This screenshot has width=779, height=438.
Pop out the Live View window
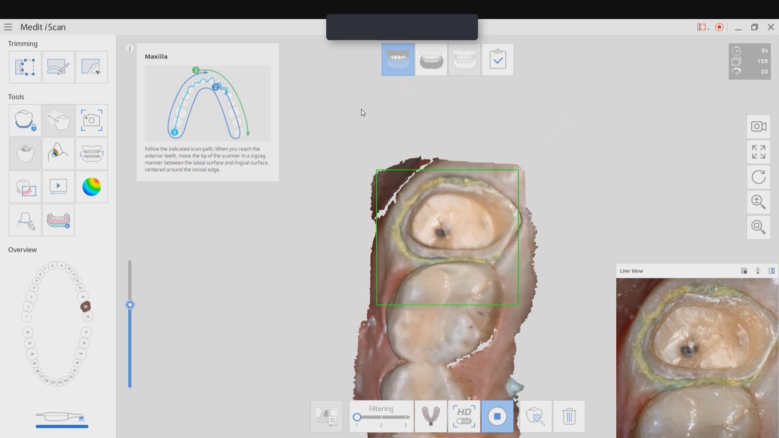pos(744,271)
